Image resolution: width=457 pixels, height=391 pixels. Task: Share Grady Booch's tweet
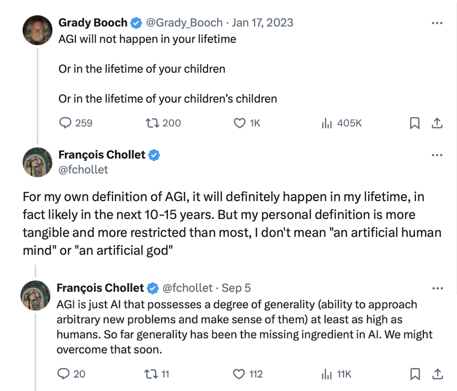(x=437, y=123)
